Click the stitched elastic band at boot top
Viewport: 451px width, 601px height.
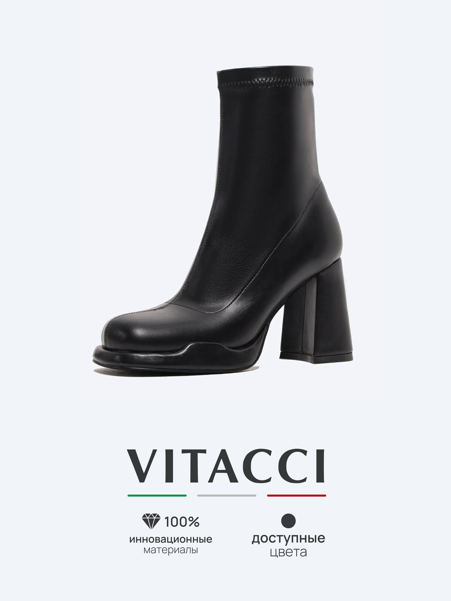[265, 83]
